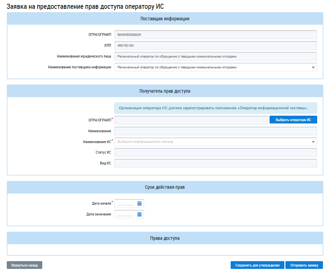Submit the form with Отправить заявку

304,266
